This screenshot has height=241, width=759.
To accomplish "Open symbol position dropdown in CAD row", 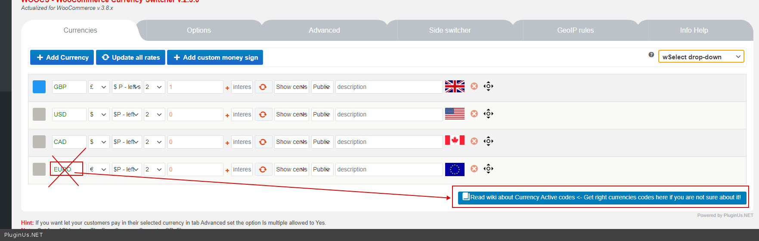I will (x=127, y=142).
